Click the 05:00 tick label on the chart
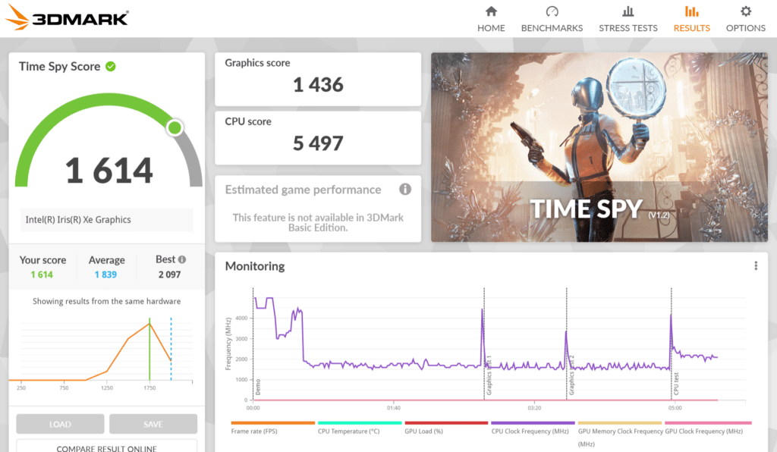The width and height of the screenshot is (777, 452). click(675, 408)
